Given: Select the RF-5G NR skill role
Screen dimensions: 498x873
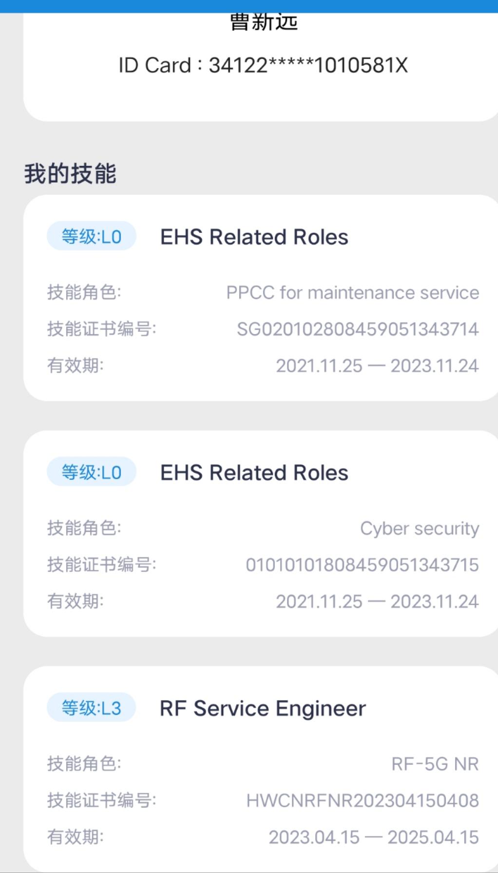Looking at the screenshot, I should (435, 764).
